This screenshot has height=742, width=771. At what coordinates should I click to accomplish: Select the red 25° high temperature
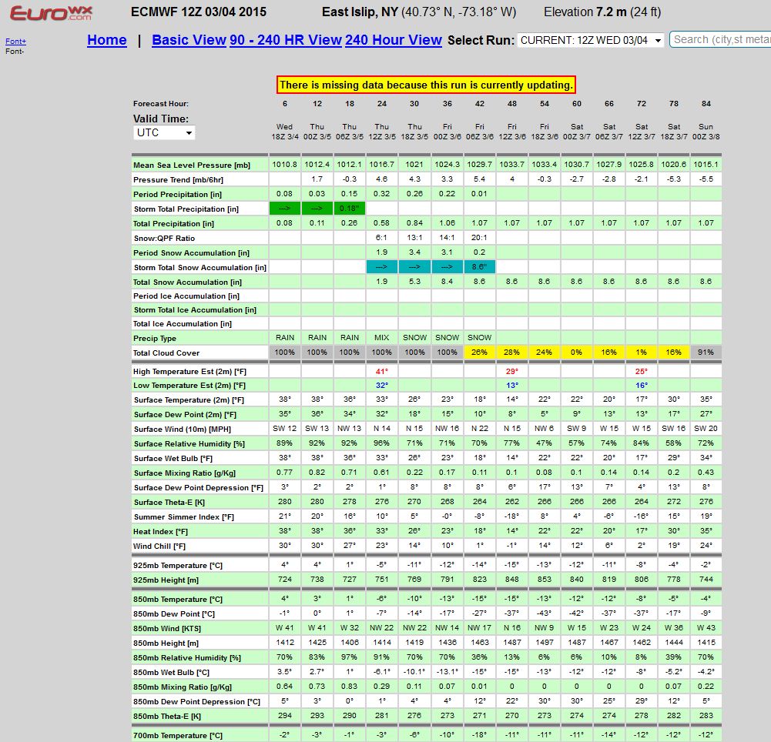coord(642,372)
